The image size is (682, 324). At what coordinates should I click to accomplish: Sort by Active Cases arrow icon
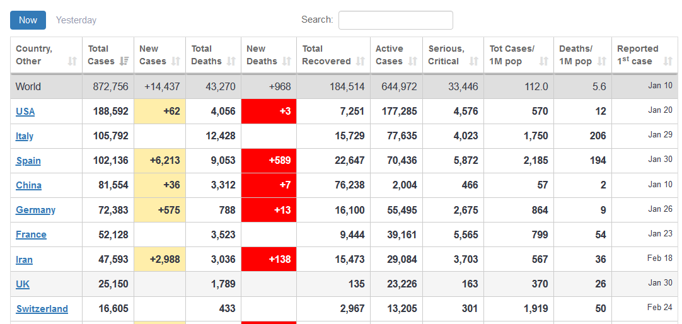coord(412,61)
